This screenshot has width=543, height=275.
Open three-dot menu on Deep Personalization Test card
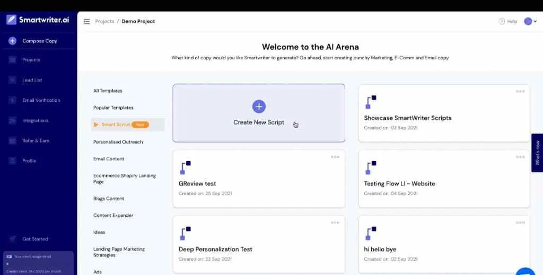[335, 223]
